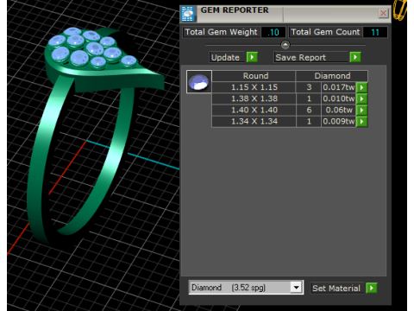Click the green arrow for 0.017tw row
Screen dimensions: 414x311
point(361,87)
